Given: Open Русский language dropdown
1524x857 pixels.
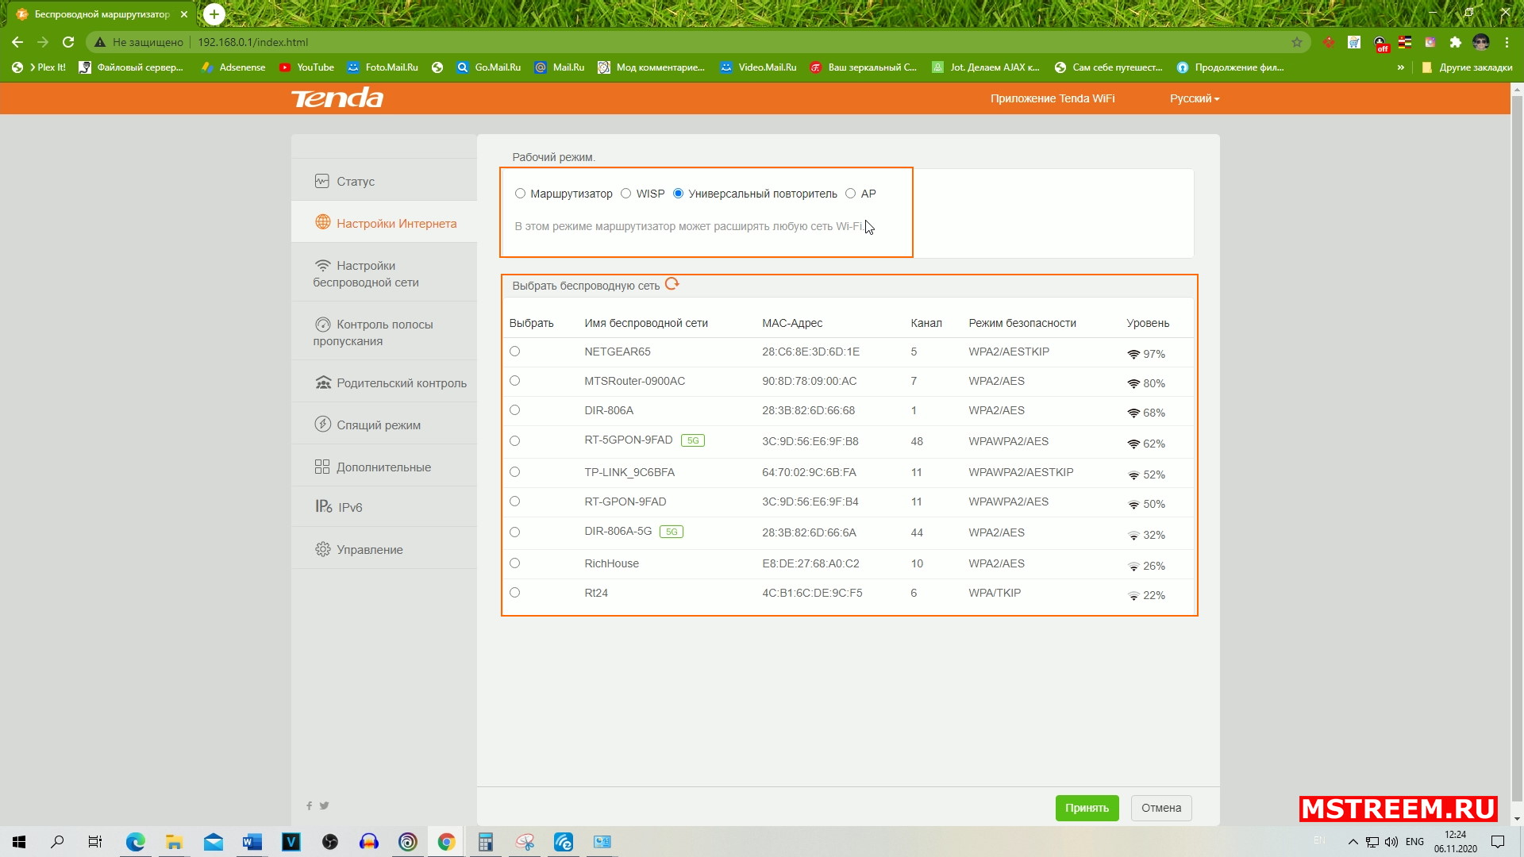Looking at the screenshot, I should (x=1195, y=98).
